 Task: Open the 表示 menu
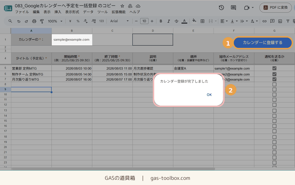coord(47,12)
